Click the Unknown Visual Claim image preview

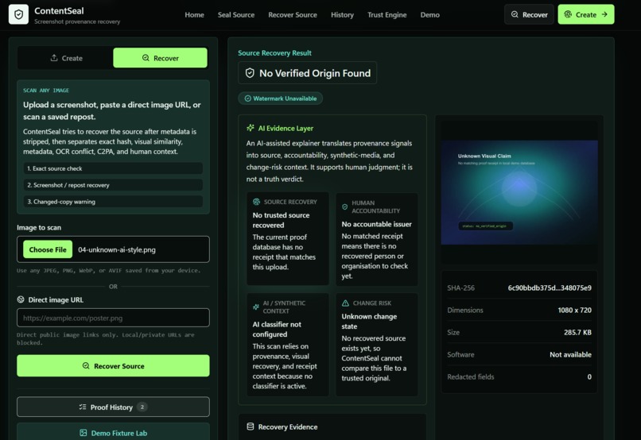(519, 192)
